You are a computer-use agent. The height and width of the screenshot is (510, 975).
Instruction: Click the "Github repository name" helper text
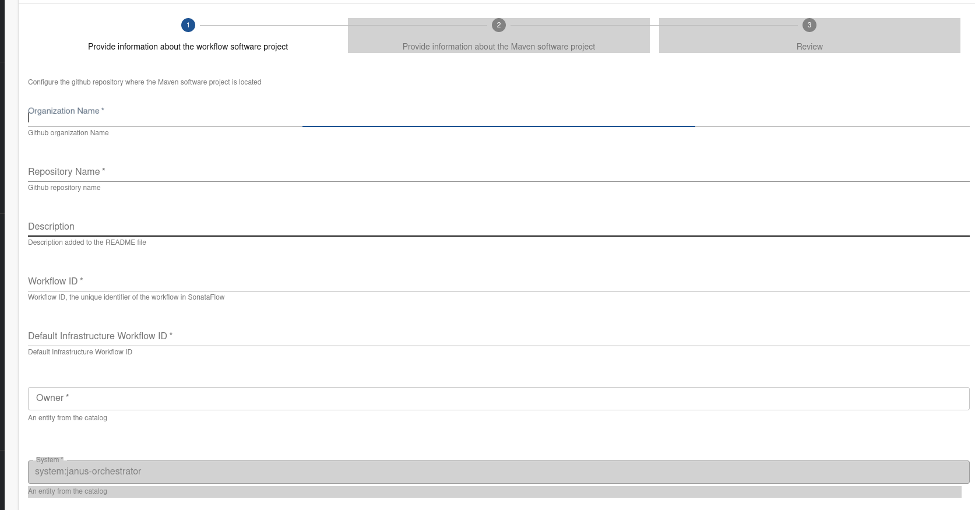[64, 188]
